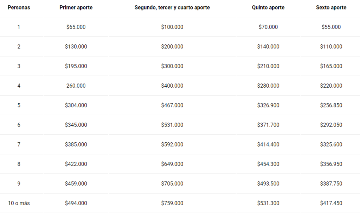Image resolution: width=360 pixels, height=218 pixels.
Task: Select the Segundo, tercer y cuarto aporte header
Action: tap(172, 7)
